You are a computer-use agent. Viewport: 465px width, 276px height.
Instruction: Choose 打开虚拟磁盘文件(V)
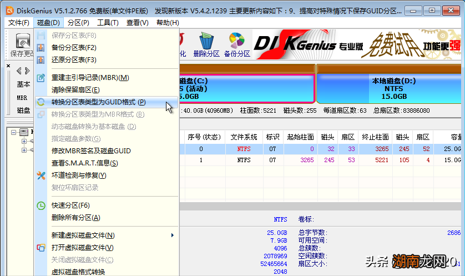pyautogui.click(x=107, y=248)
